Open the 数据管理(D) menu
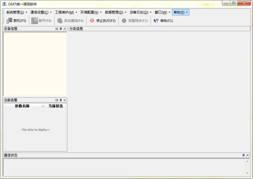 click(x=114, y=12)
